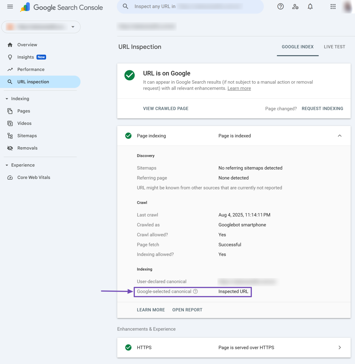Click the Last crawl date value
This screenshot has width=355, height=364.
pos(244,215)
